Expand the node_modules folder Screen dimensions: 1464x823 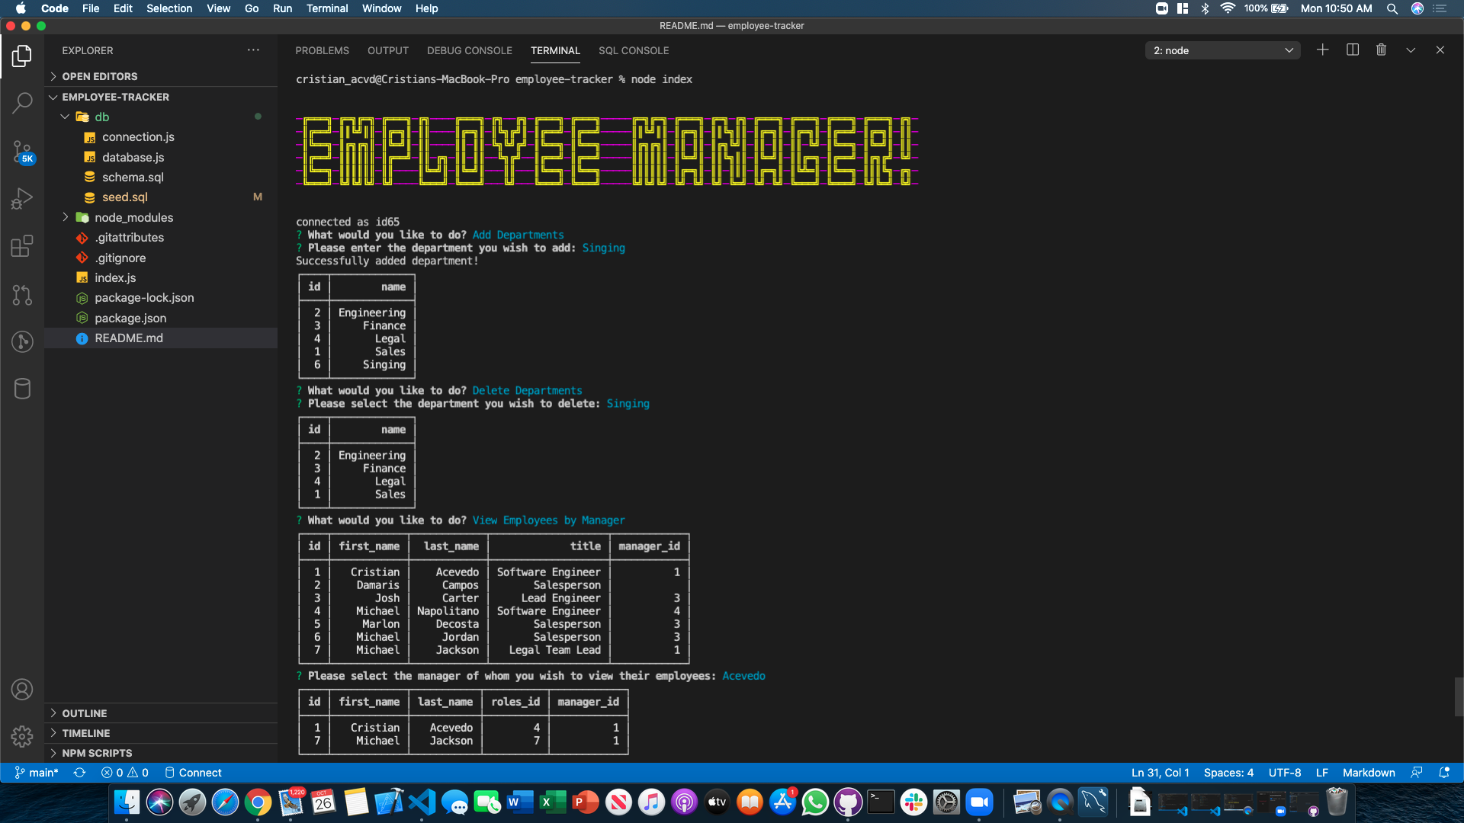162,217
